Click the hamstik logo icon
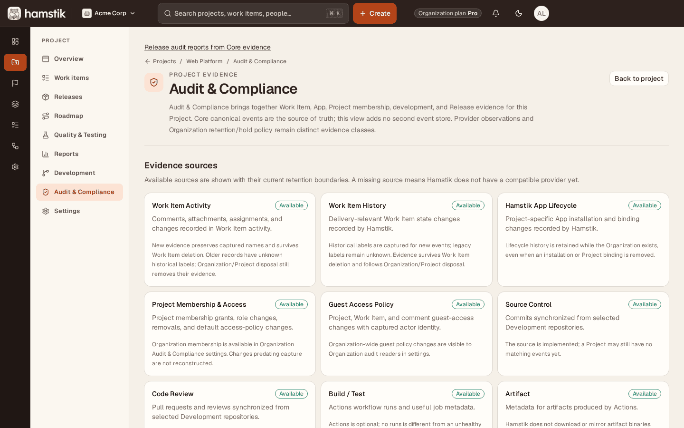The width and height of the screenshot is (684, 428). click(14, 13)
